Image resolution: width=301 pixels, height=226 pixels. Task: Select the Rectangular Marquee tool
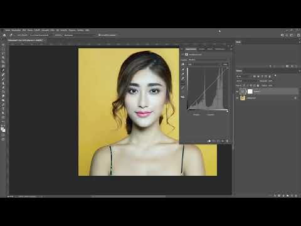(3, 49)
